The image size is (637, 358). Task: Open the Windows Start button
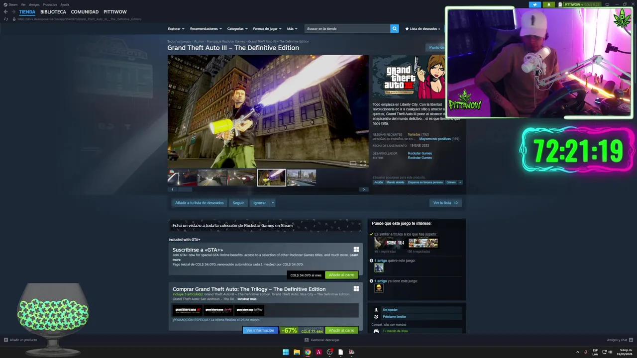(x=286, y=352)
